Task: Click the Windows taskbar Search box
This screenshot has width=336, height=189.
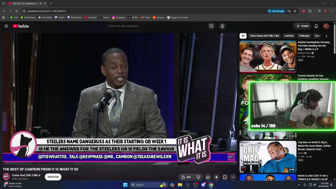Action: [149, 185]
